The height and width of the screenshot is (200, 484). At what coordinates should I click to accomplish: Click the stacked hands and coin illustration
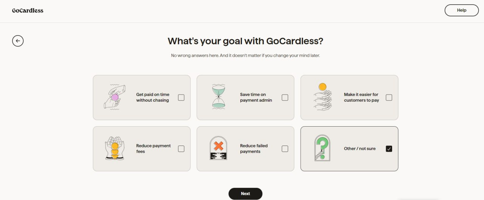coord(323,97)
